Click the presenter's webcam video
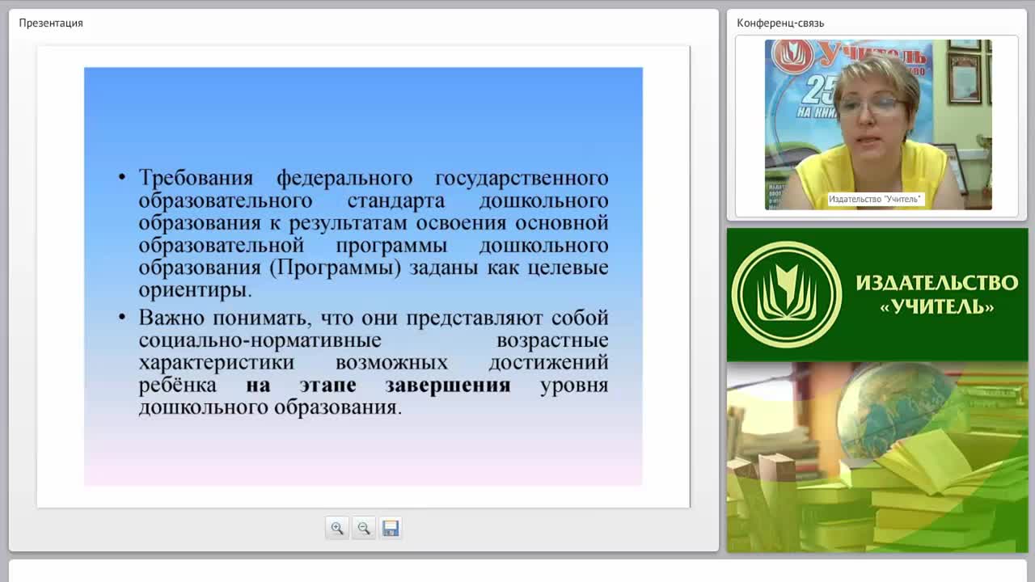Screen dimensions: 1035x582 (878, 124)
